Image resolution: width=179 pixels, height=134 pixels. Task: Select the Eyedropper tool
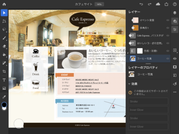(4, 97)
